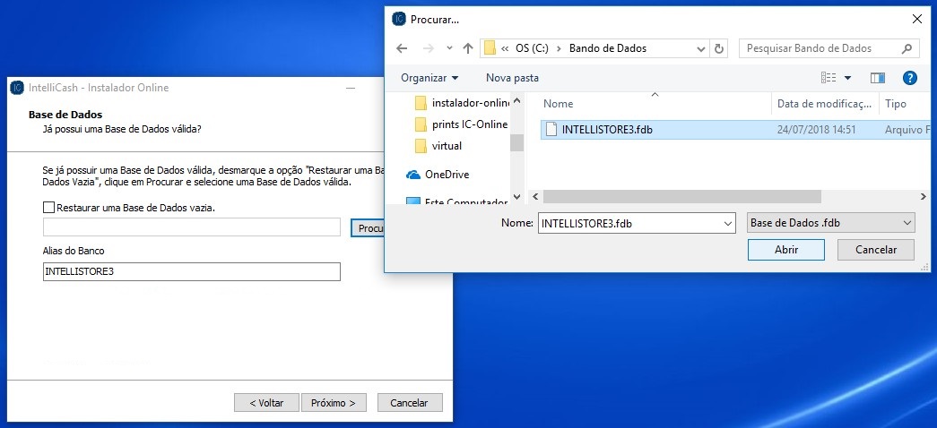The height and width of the screenshot is (428, 937).
Task: Click the database path input field
Action: click(192, 227)
